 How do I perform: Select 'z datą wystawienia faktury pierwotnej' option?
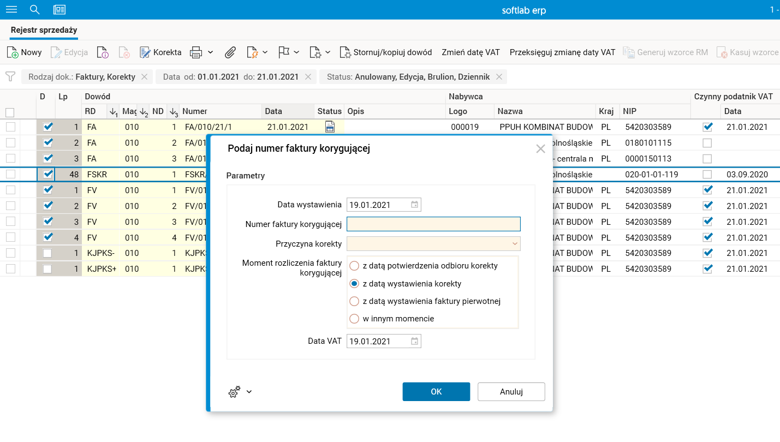click(x=354, y=301)
